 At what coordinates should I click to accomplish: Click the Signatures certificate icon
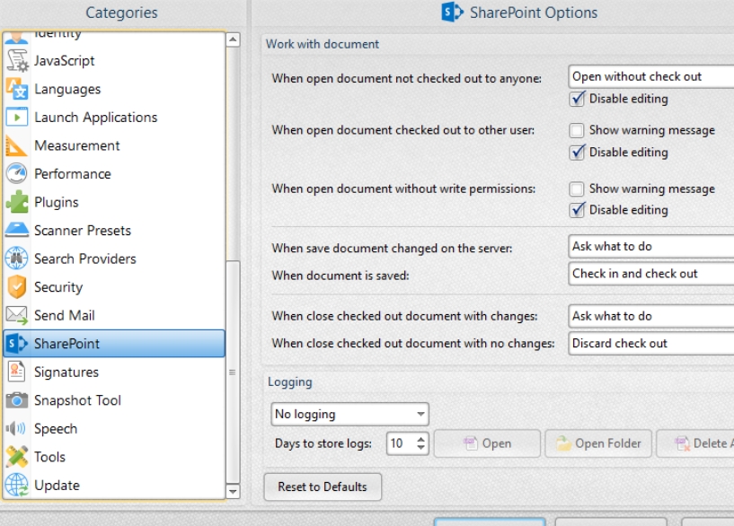16,372
